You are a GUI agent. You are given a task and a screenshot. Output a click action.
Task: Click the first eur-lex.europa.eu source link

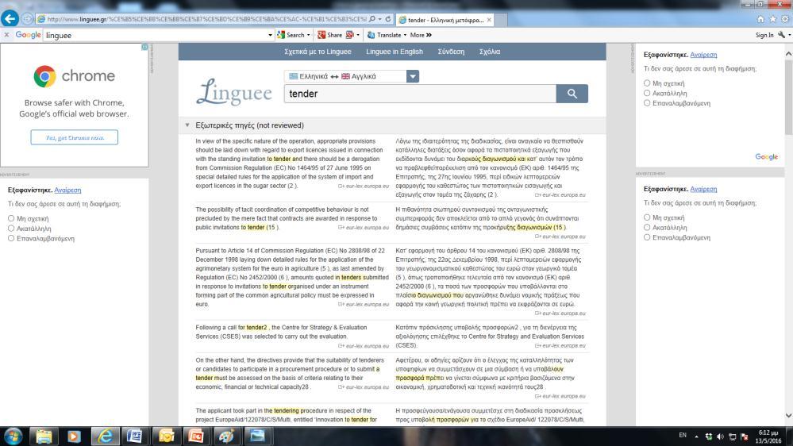click(x=364, y=186)
